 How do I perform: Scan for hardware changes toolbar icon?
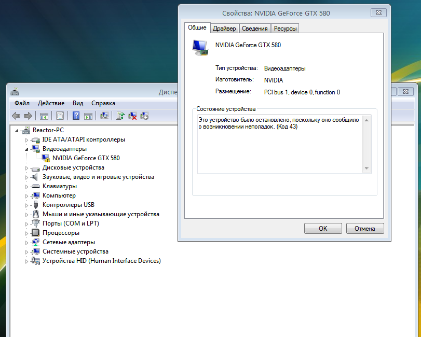click(x=104, y=116)
